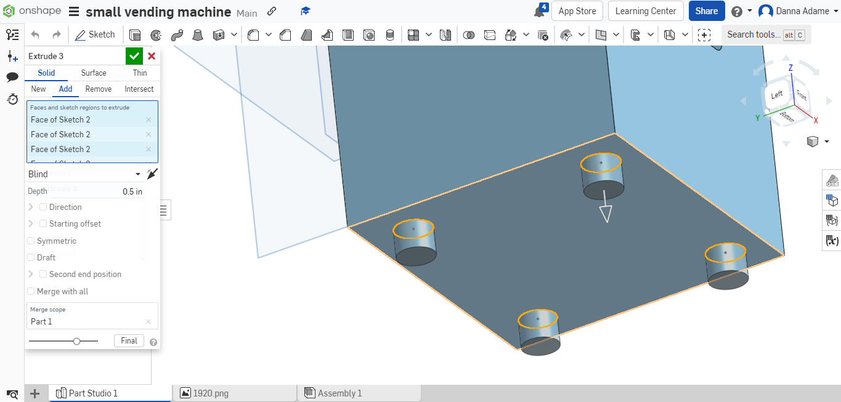The height and width of the screenshot is (402, 841).
Task: Confirm Extrude 3 with the green checkmark
Action: [x=134, y=56]
